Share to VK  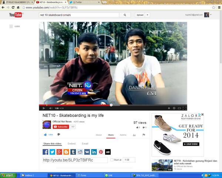pos(87,152)
